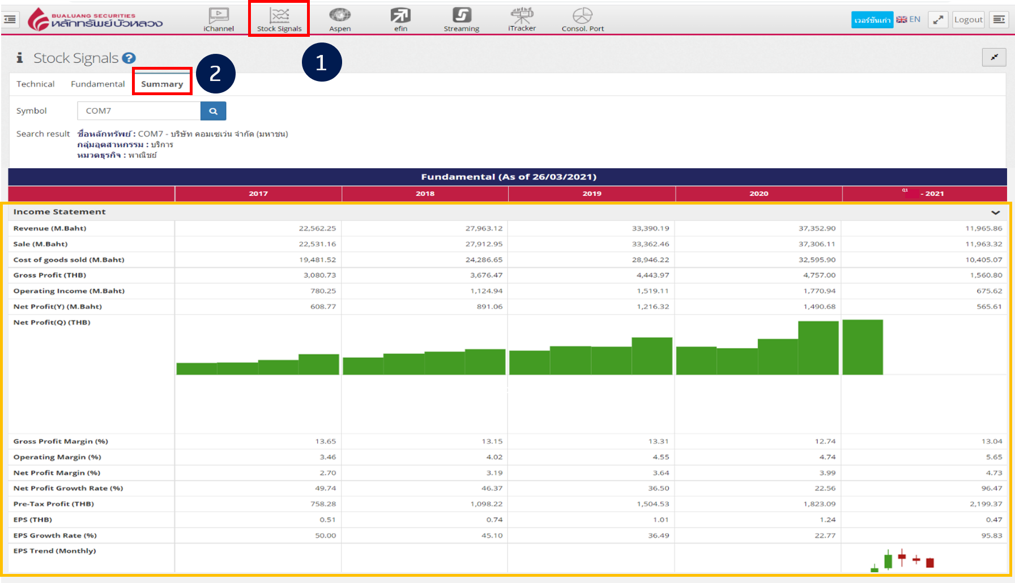This screenshot has width=1015, height=583.
Task: Click the fullscreen expand arrows icon
Action: 938,20
